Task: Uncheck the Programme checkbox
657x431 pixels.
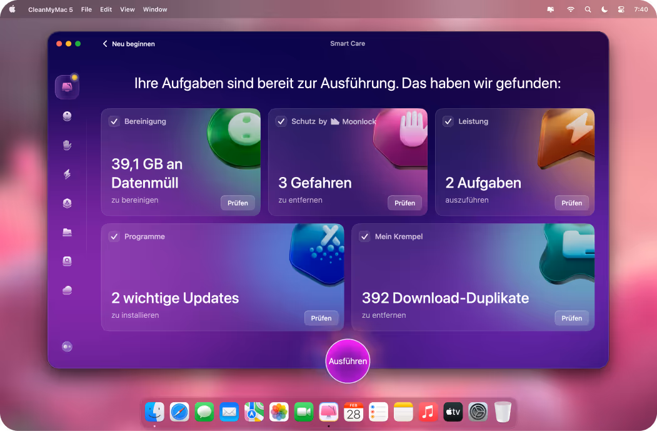Action: tap(114, 236)
